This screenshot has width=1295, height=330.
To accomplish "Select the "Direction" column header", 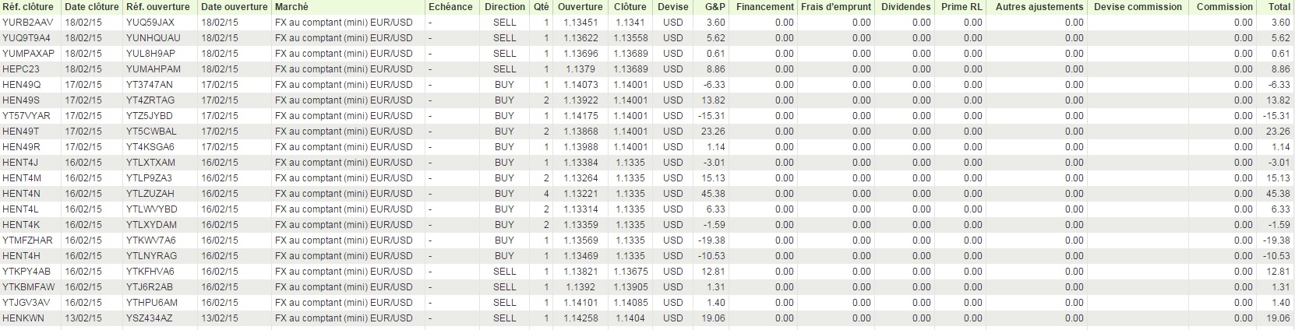I will point(504,7).
